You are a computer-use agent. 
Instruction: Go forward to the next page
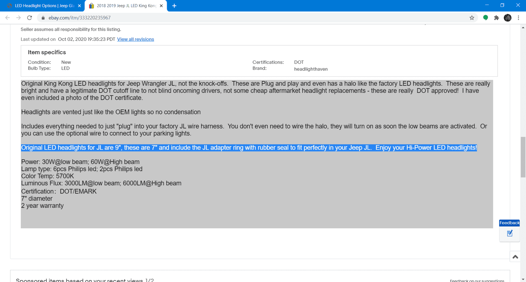(x=19, y=18)
